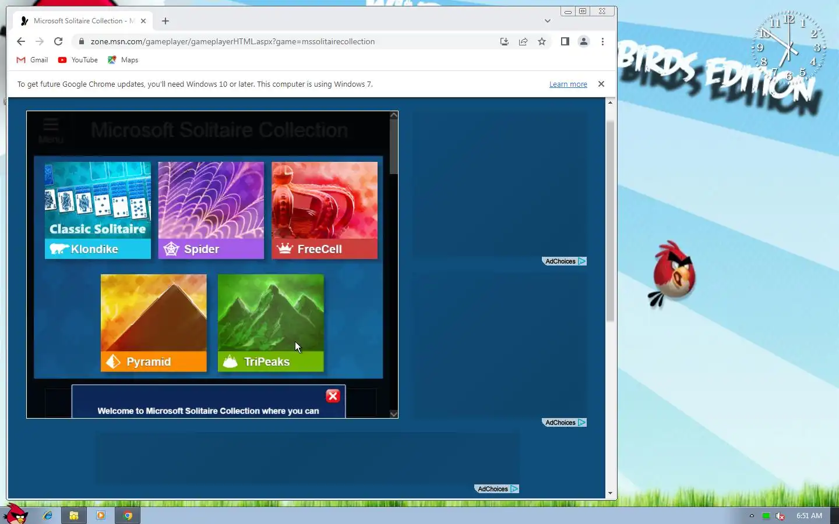This screenshot has height=524, width=839.
Task: Open a new browser tab
Action: [x=165, y=21]
